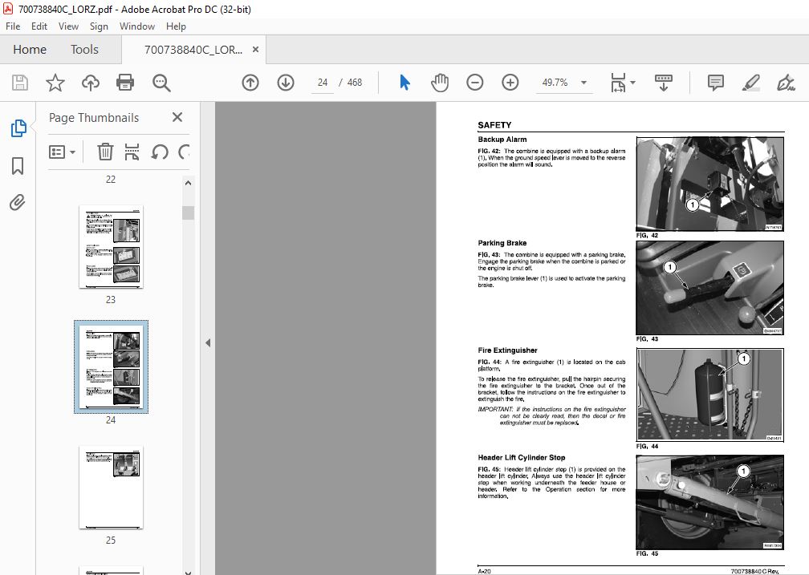
Task: Click the current page number field
Action: click(323, 83)
